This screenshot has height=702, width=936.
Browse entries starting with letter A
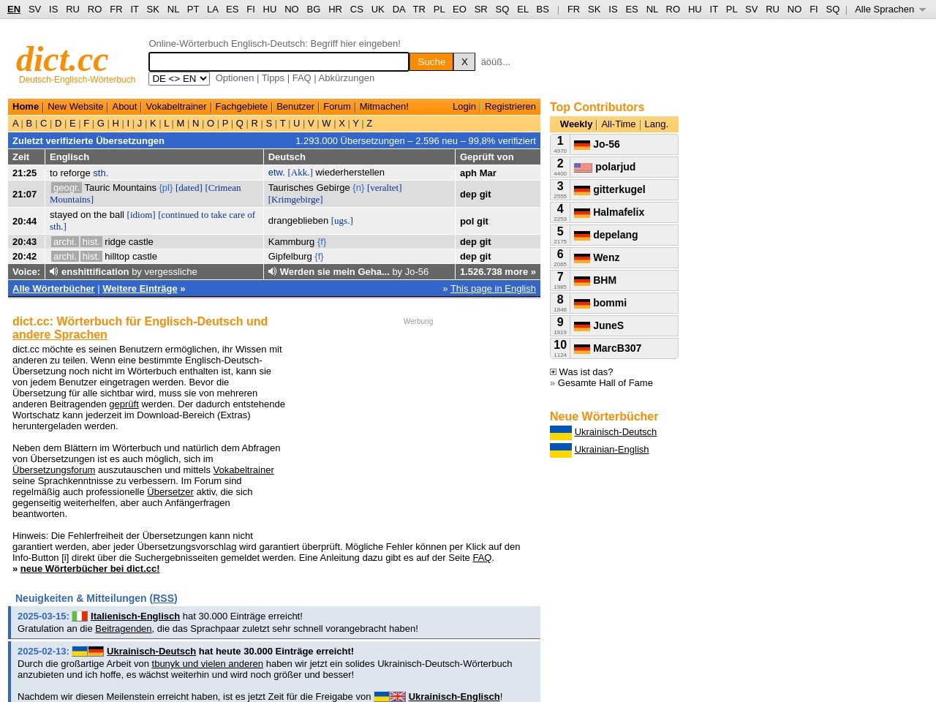point(15,124)
